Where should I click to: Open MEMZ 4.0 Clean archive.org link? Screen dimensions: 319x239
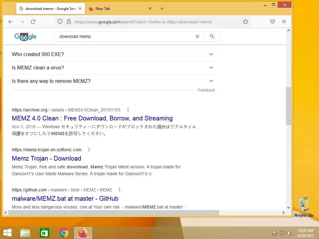92,118
